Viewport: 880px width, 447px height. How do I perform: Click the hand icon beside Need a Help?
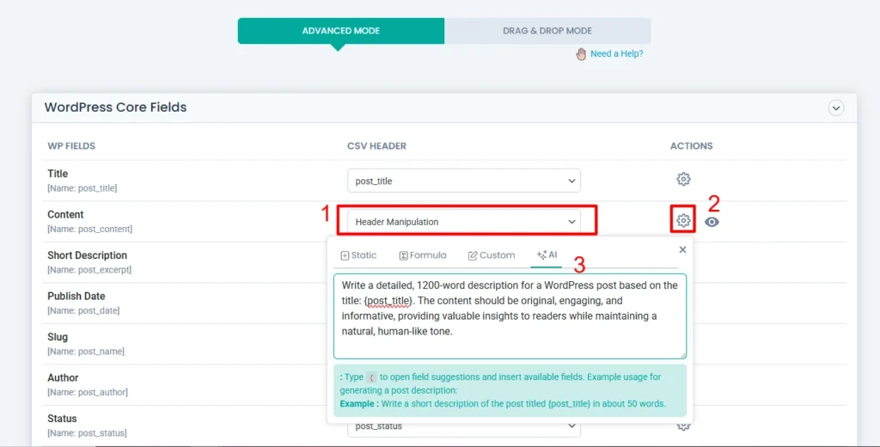coord(582,53)
